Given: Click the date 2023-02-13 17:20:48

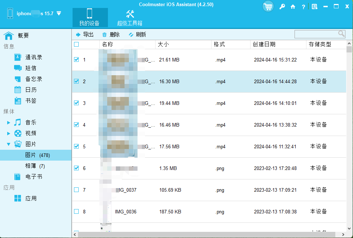Looking at the screenshot, I should pos(275,168).
